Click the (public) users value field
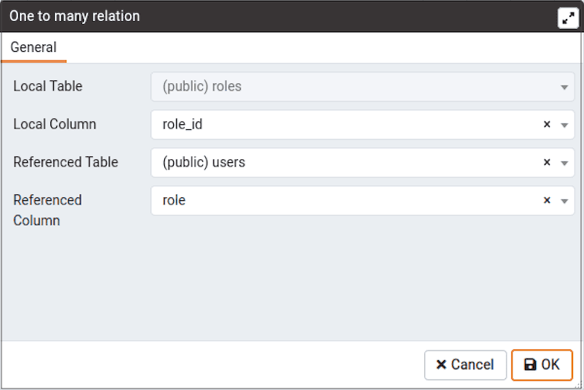The height and width of the screenshot is (390, 584). [x=204, y=163]
